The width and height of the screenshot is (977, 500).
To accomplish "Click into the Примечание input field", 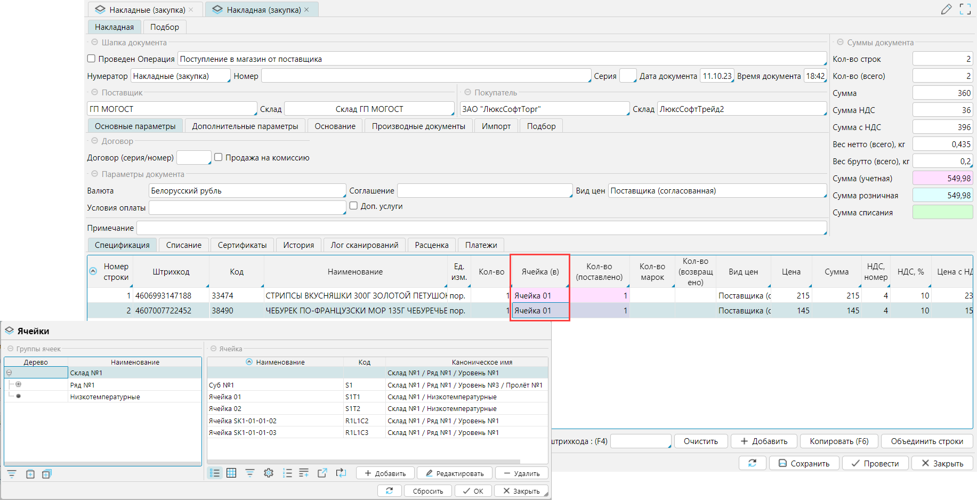I will tap(481, 228).
